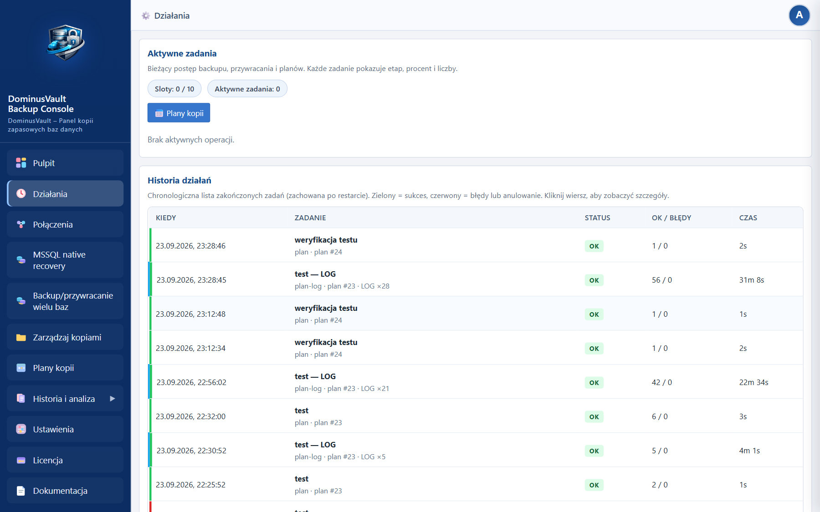Click the KIEDY column header
The image size is (820, 512).
(x=166, y=218)
